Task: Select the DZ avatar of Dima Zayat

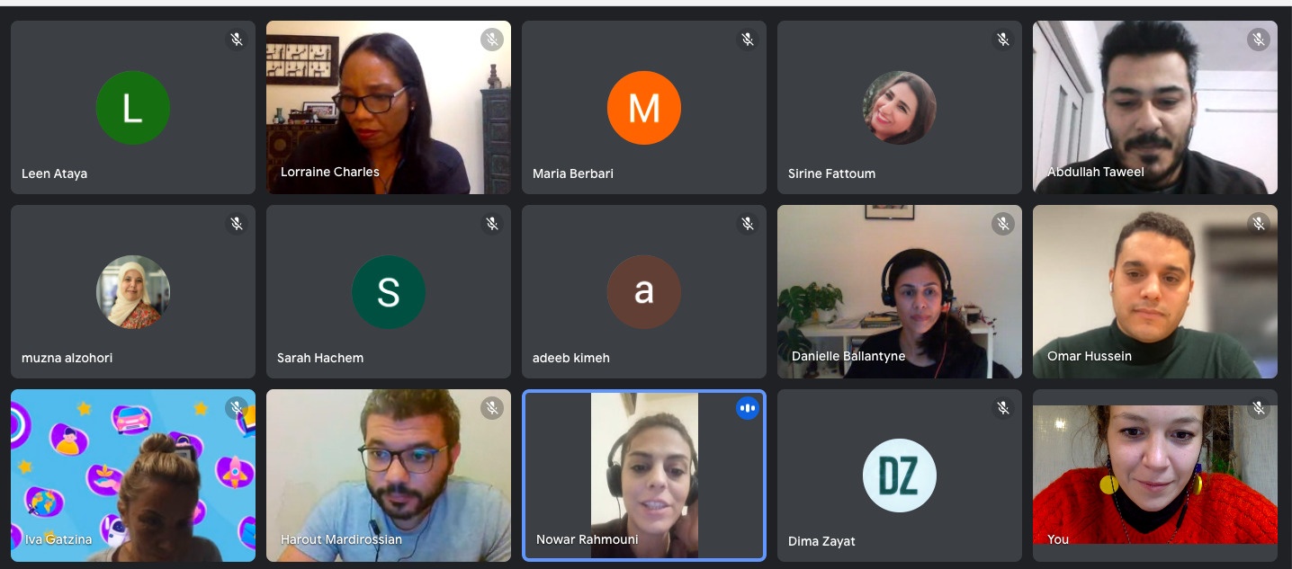Action: click(x=900, y=476)
